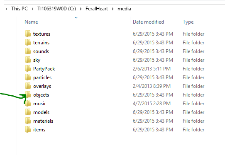This screenshot has height=155, width=225.
Task: Expand the arrow before This PC
Action: pyautogui.click(x=7, y=9)
